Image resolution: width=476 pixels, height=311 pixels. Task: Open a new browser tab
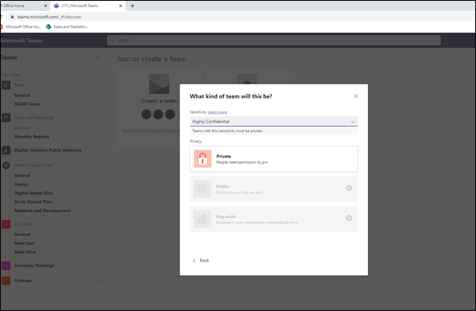(132, 6)
